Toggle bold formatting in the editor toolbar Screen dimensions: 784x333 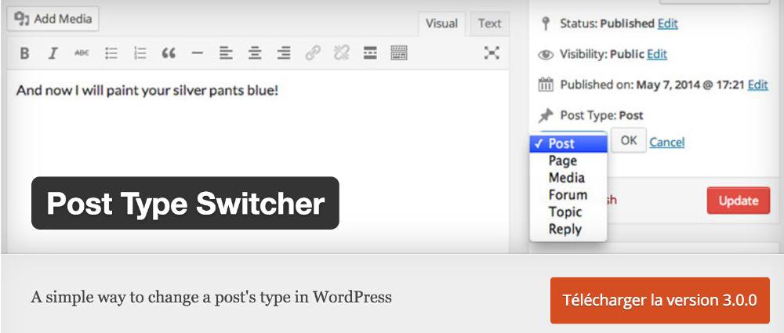tap(24, 53)
